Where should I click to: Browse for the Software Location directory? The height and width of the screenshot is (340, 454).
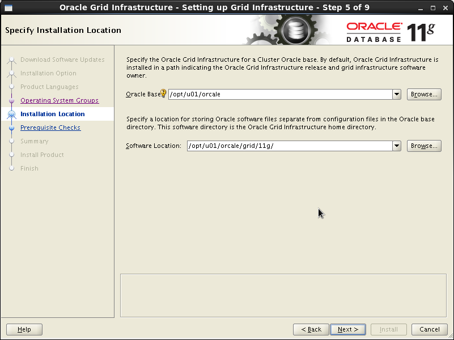coord(424,146)
